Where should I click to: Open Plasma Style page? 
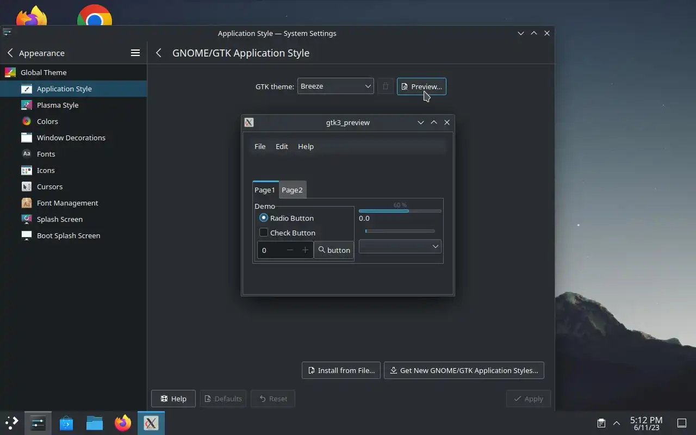click(x=73, y=105)
